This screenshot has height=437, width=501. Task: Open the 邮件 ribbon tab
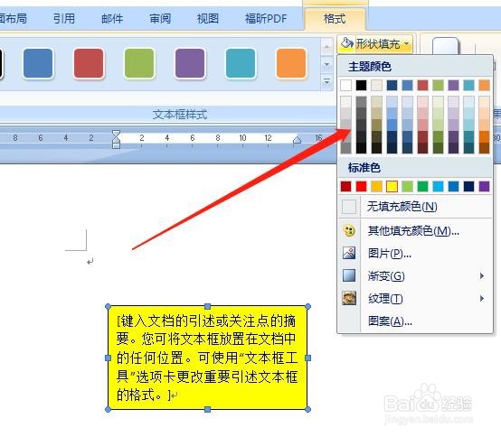[x=112, y=18]
